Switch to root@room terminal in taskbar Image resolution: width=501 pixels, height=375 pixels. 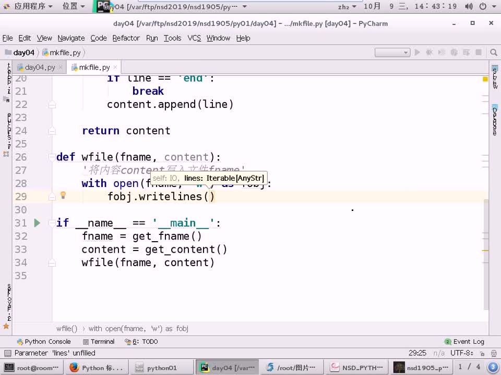coord(32,368)
